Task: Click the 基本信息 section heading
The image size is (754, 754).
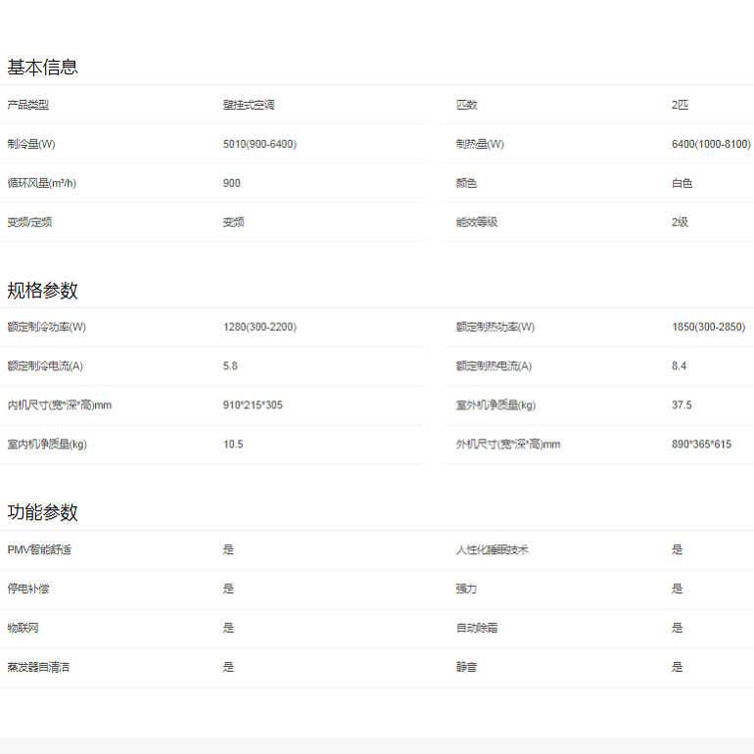Action: point(42,68)
